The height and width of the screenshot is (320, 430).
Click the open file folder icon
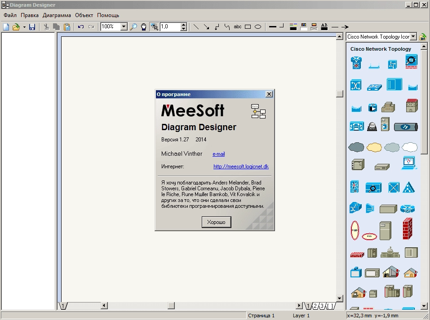pyautogui.click(x=16, y=27)
